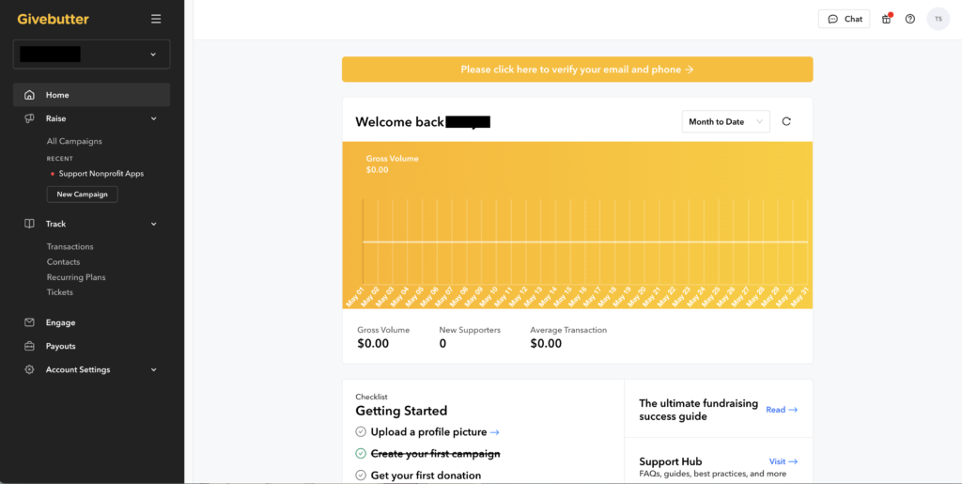Screen dimensions: 962x484
Task: Open Transactions in the sidebar
Action: [x=70, y=246]
